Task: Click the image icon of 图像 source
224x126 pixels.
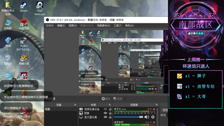Action: coord(81,113)
